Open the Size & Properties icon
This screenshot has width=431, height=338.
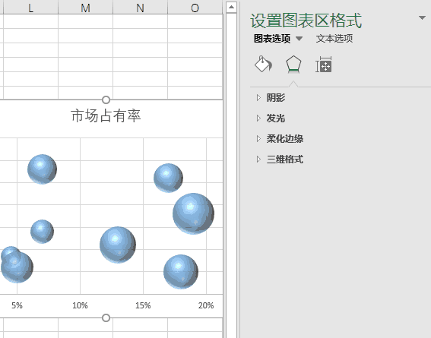click(324, 65)
